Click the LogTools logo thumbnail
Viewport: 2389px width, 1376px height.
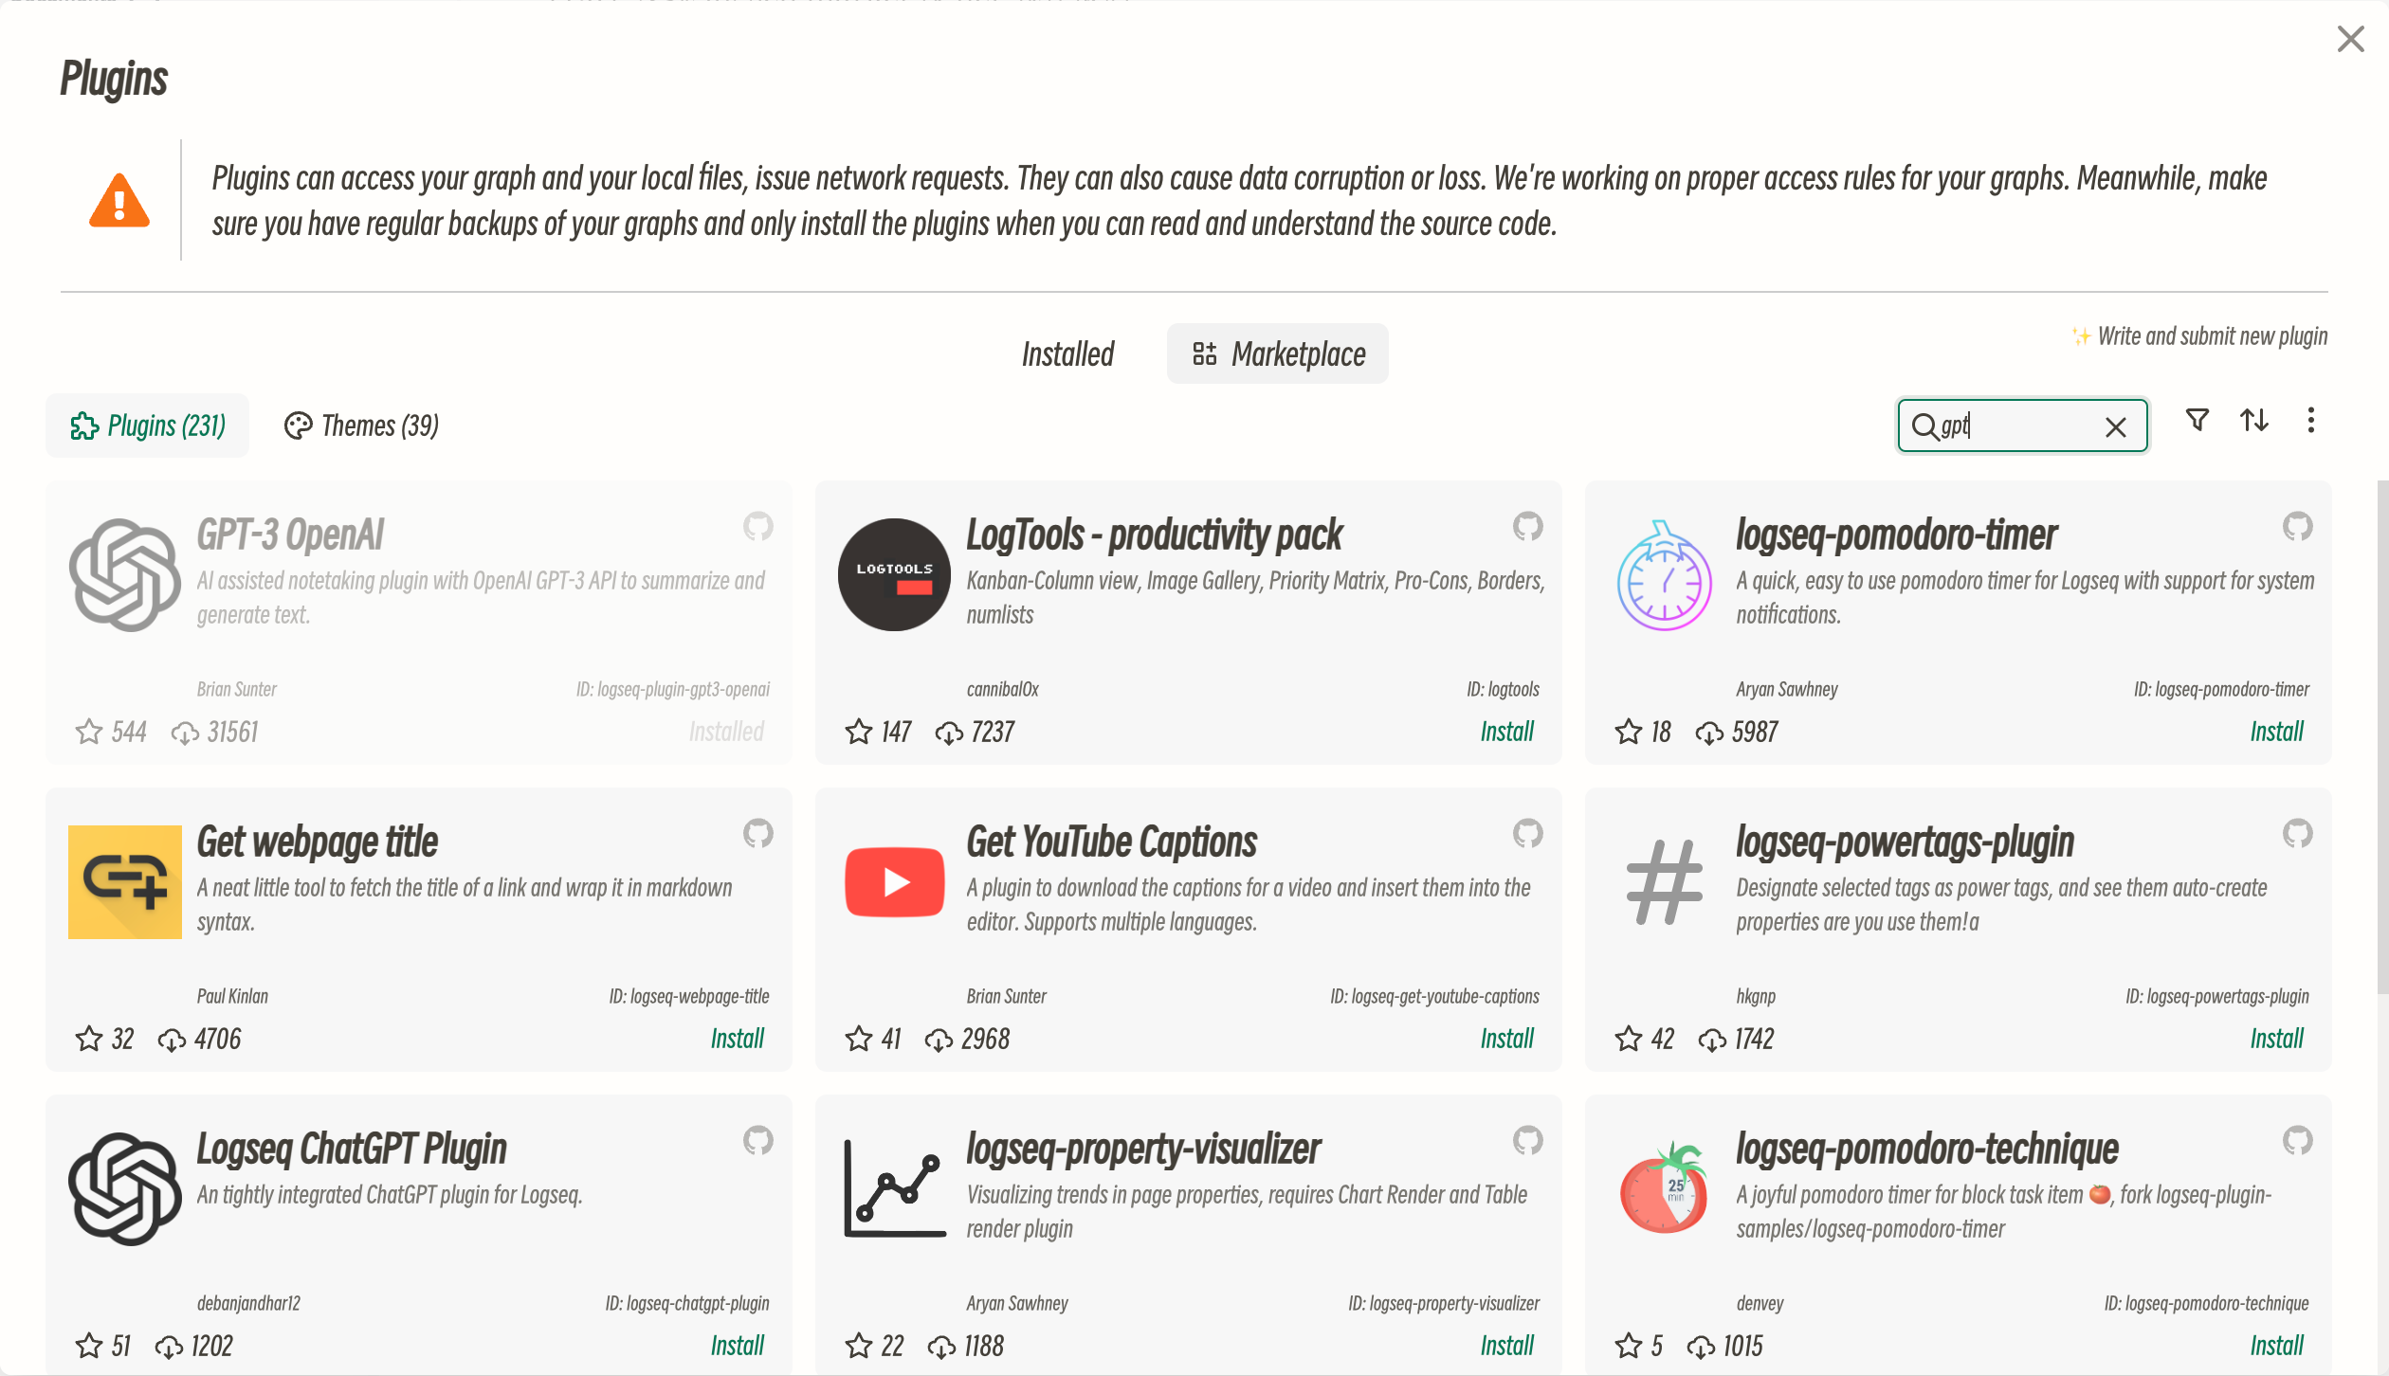(x=892, y=574)
